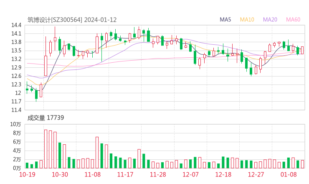
Task: Click the 0万 volume axis label
Action: point(17,168)
